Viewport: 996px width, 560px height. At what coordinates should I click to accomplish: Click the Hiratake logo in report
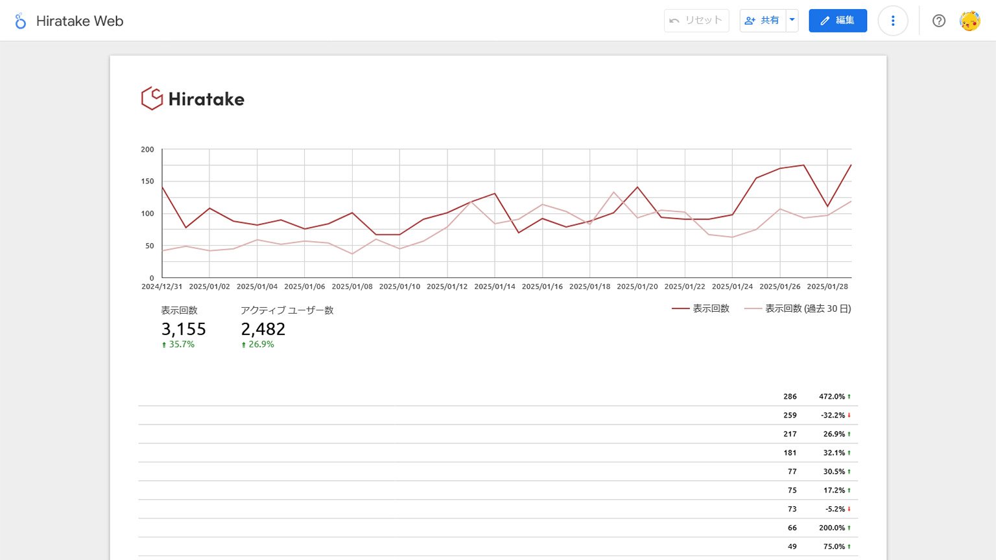coord(193,99)
